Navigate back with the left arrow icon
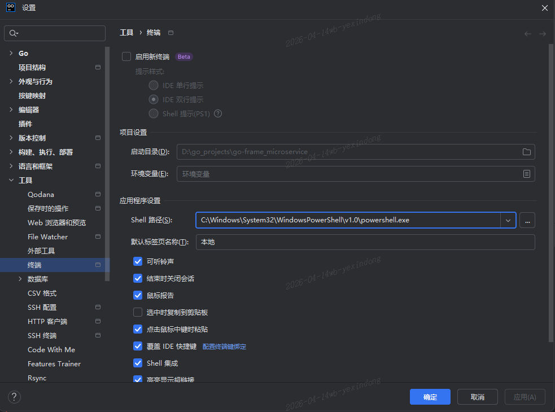This screenshot has height=412, width=555. (528, 34)
